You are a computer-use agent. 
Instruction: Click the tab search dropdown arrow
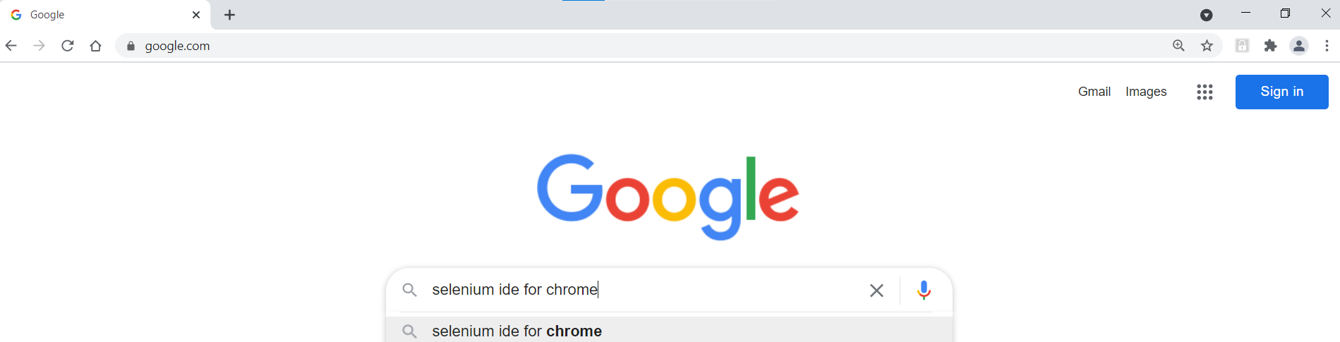point(1207,15)
